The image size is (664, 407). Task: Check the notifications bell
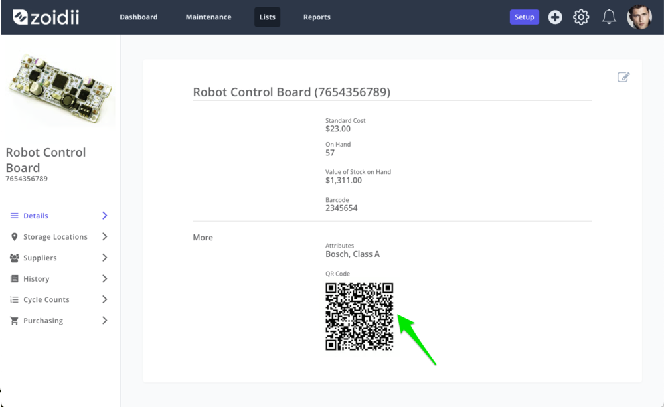609,17
